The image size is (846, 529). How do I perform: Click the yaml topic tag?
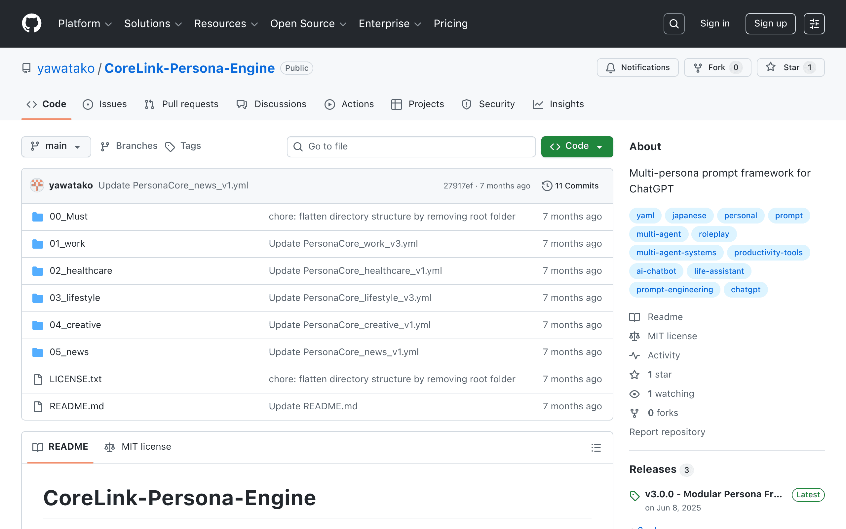point(645,216)
